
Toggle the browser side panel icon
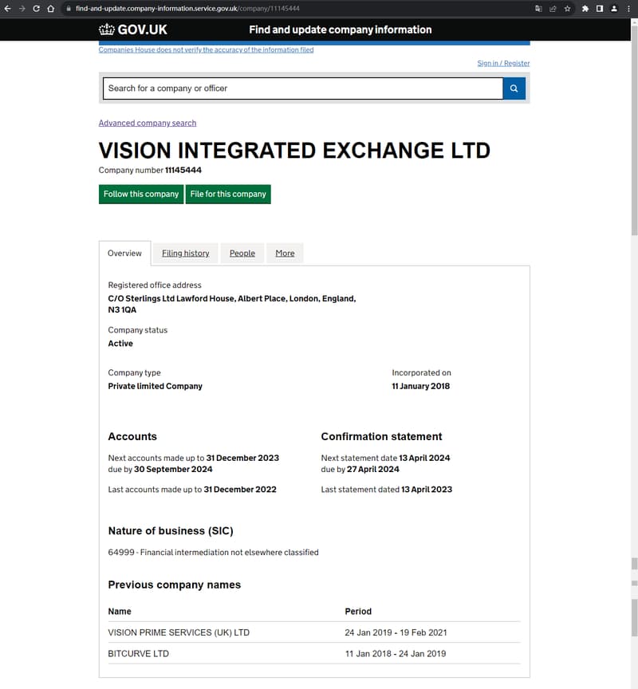pyautogui.click(x=600, y=8)
